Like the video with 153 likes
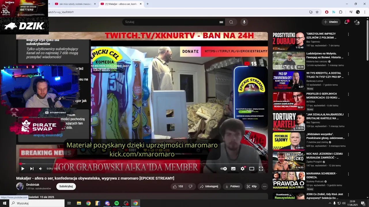The width and height of the screenshot is (369, 207). pyautogui.click(x=178, y=186)
